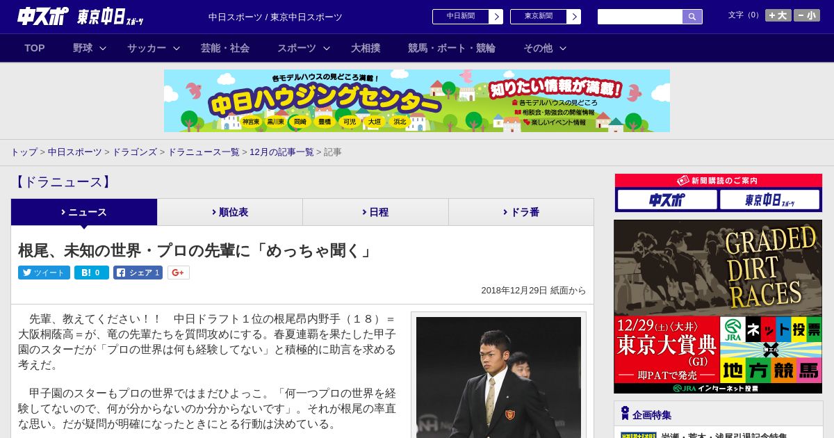Switch to the 順位表 tab

(x=230, y=212)
